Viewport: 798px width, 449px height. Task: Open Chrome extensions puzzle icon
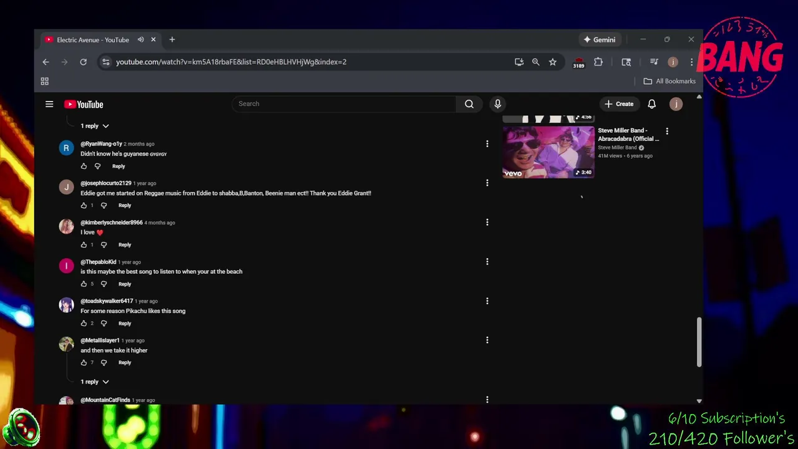click(x=598, y=62)
